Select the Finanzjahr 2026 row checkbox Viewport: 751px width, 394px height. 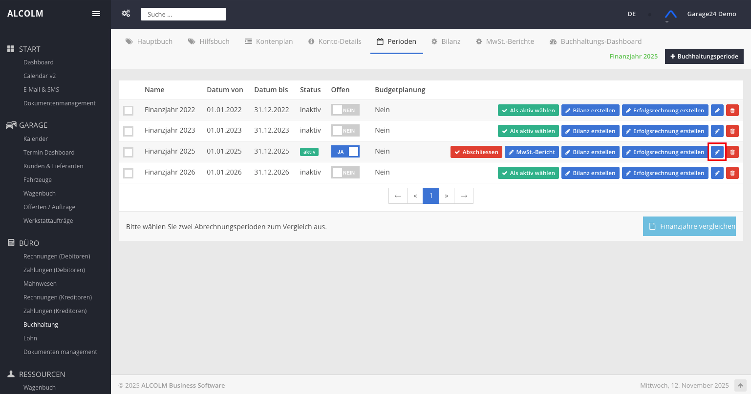(x=129, y=173)
